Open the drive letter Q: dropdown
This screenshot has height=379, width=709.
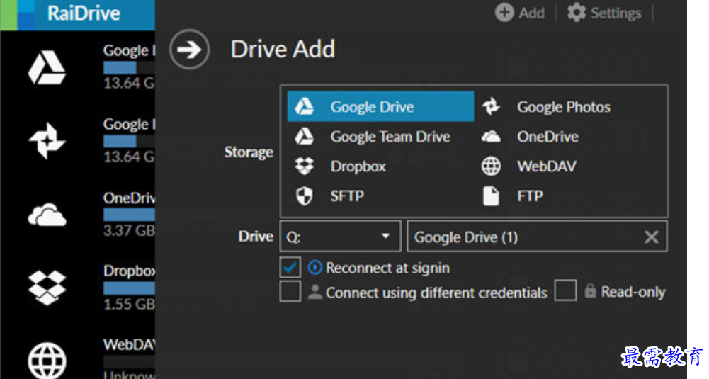341,236
